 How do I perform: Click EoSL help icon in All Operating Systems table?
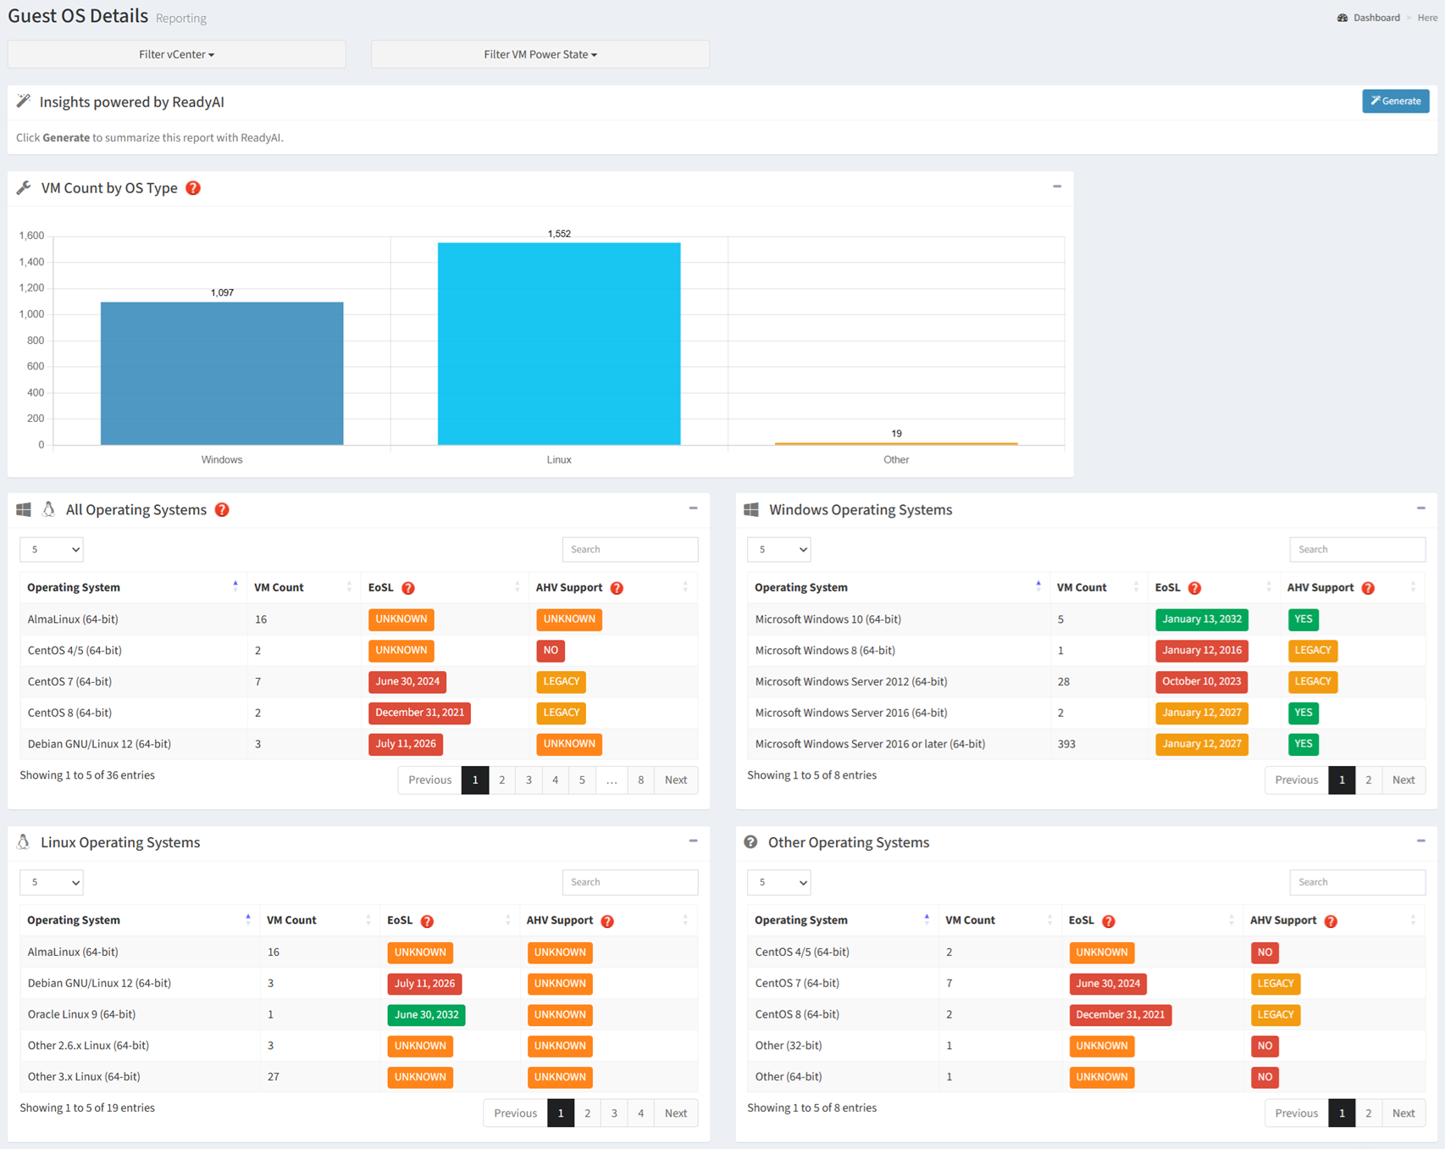(408, 588)
